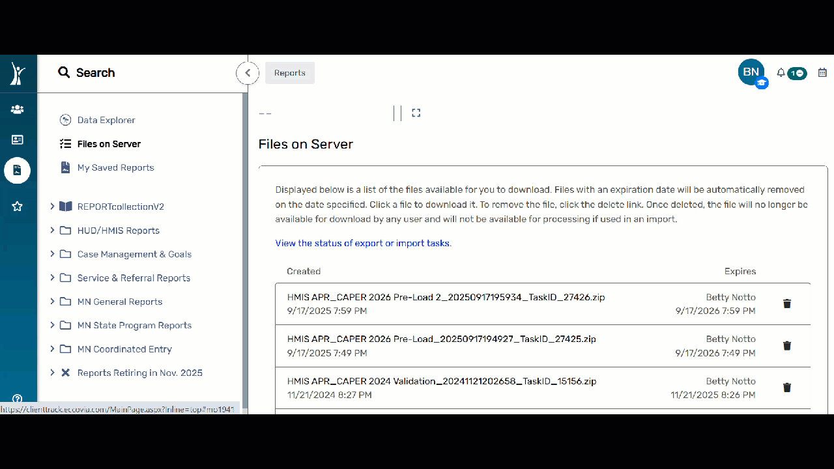
Task: Click created date 11/21/2024 8:27 PM
Action: coord(330,395)
